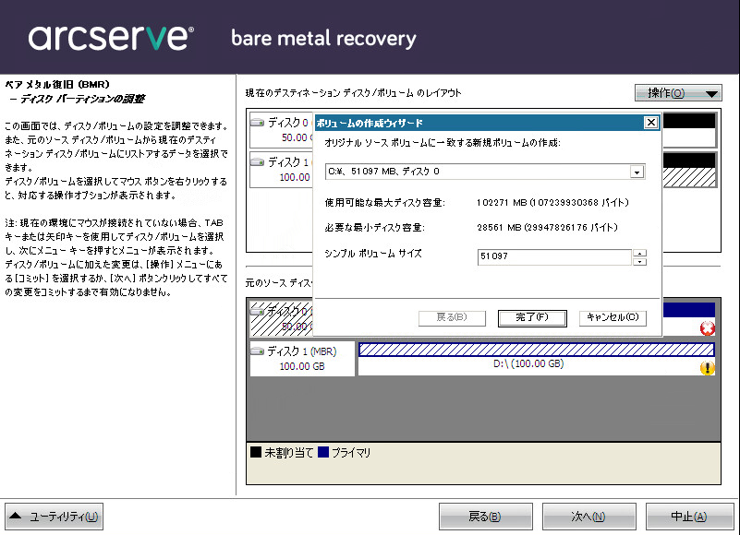The height and width of the screenshot is (535, 740).
Task: Click the 完了(F) finish button
Action: point(532,317)
